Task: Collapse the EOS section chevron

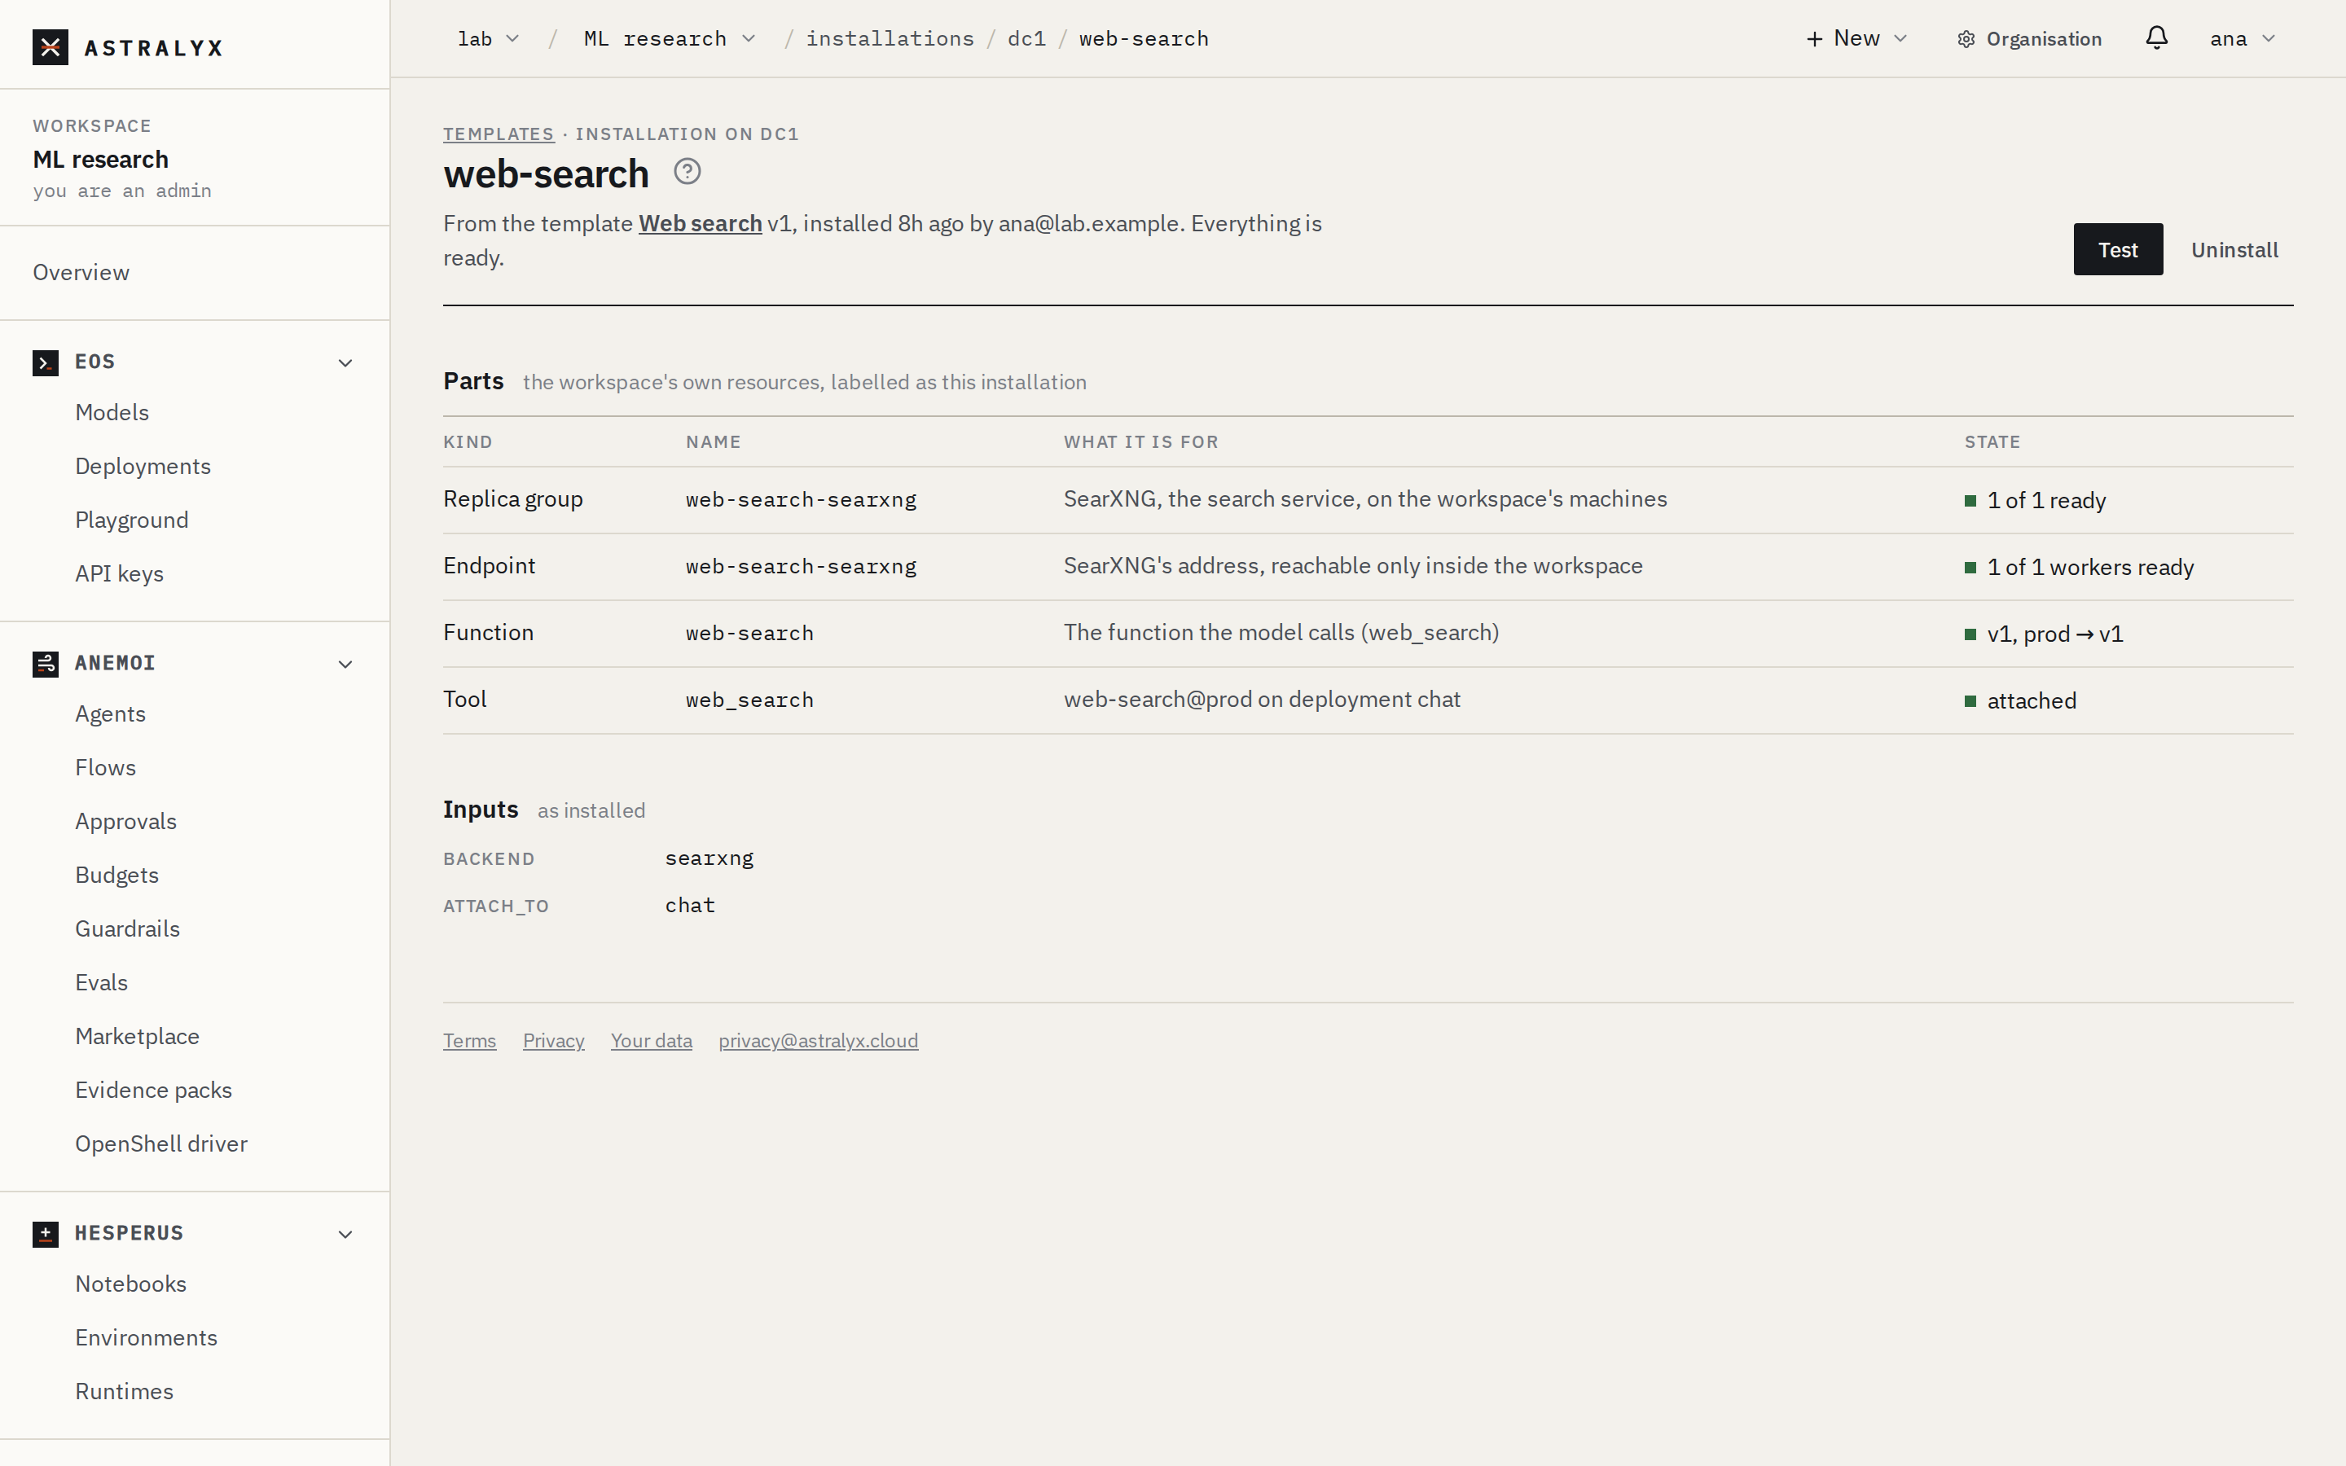Action: [x=345, y=362]
